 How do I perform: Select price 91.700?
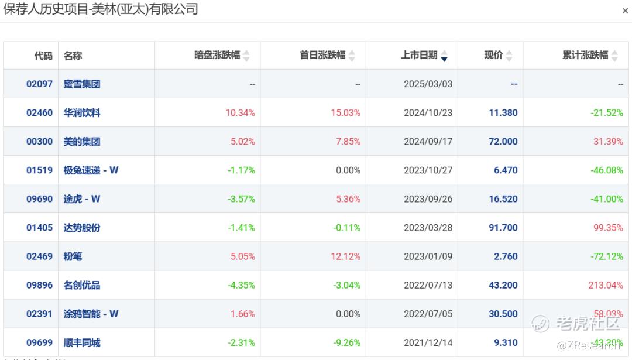[503, 228]
